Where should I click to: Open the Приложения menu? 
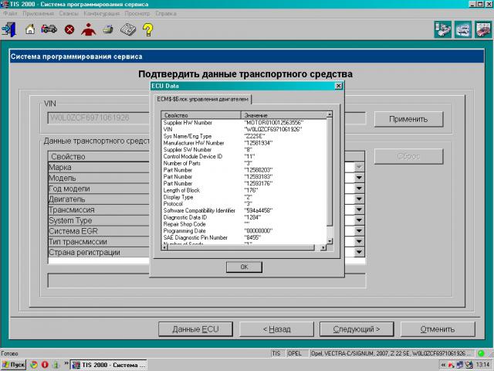38,14
